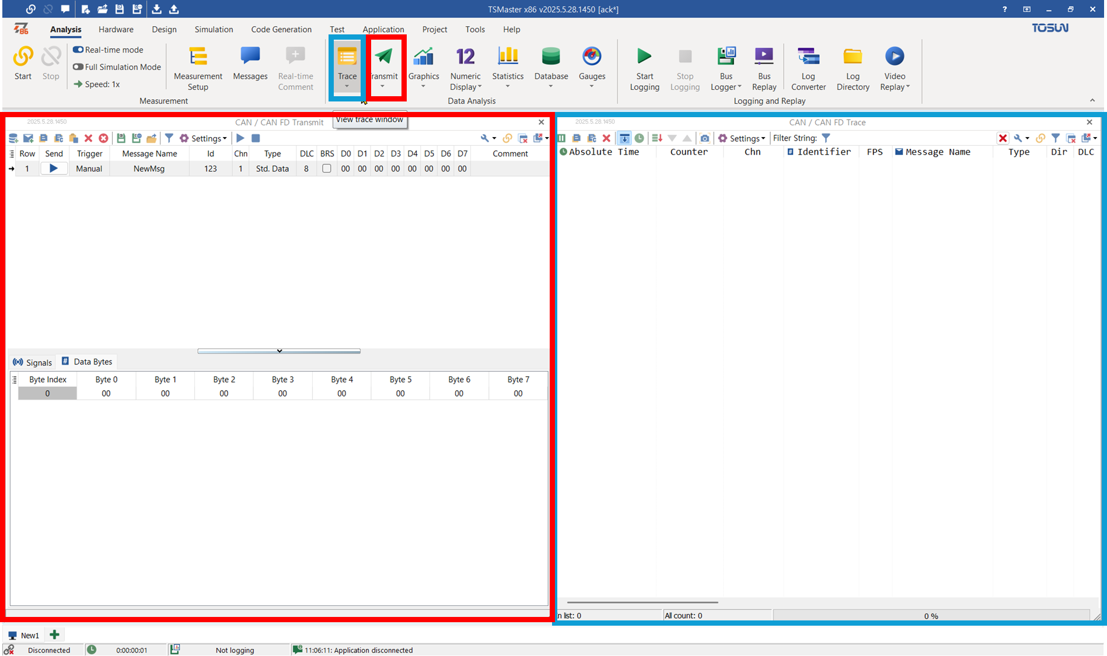The width and height of the screenshot is (1107, 656).
Task: Send NewMsg with the row Send button
Action: coord(54,169)
